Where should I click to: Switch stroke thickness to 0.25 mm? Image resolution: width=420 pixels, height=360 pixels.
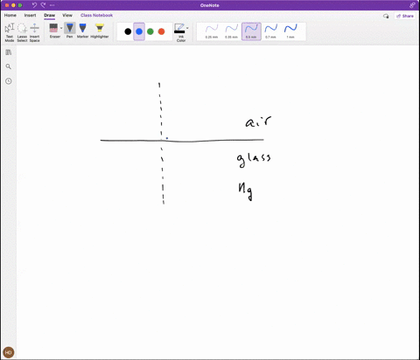(212, 31)
